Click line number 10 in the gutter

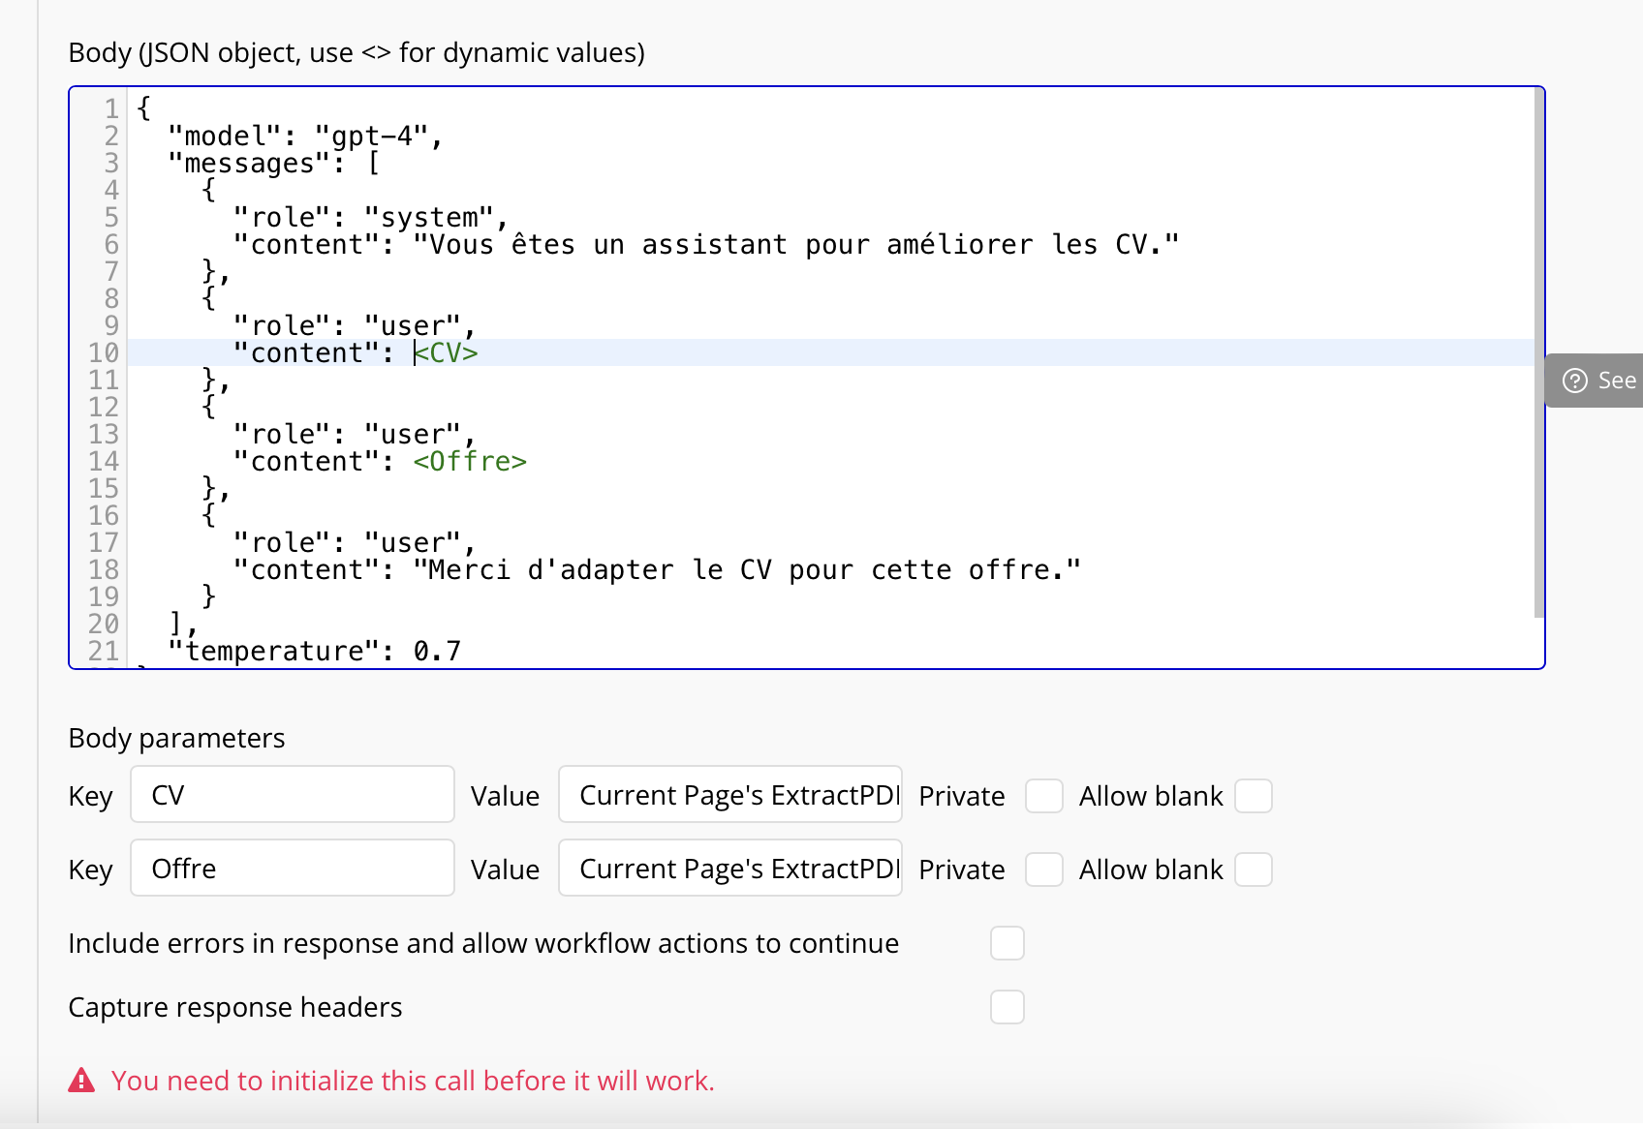coord(103,353)
